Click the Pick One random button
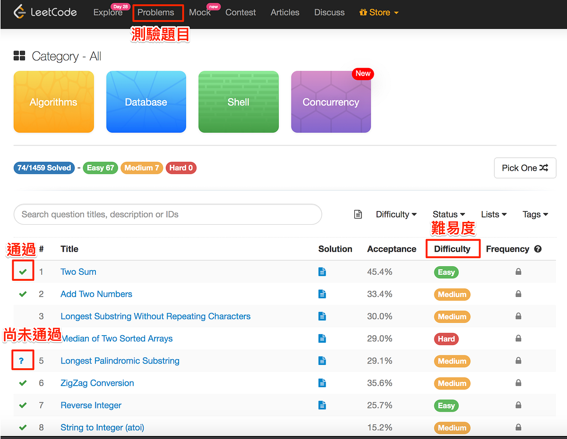The width and height of the screenshot is (567, 439). 525,168
